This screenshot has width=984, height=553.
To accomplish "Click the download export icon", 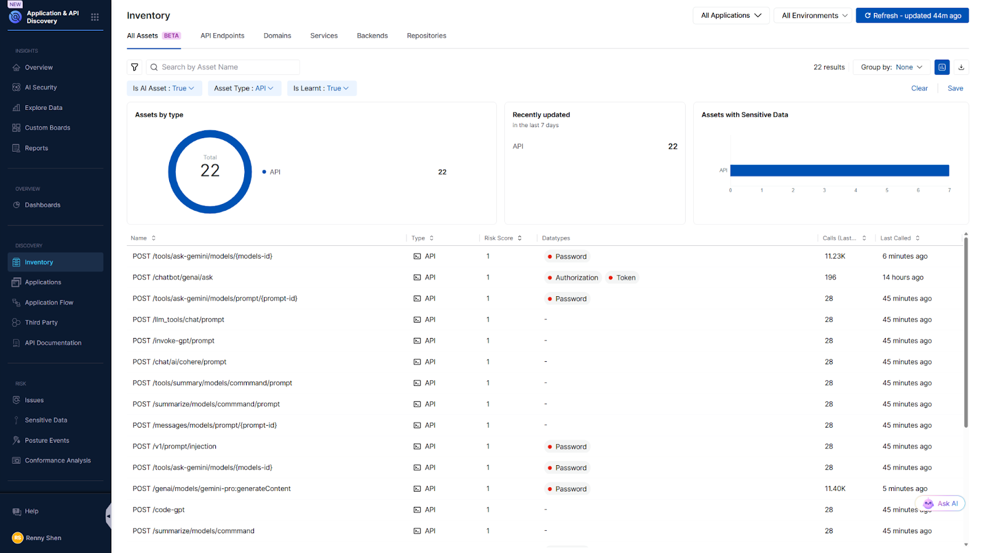I will 961,68.
